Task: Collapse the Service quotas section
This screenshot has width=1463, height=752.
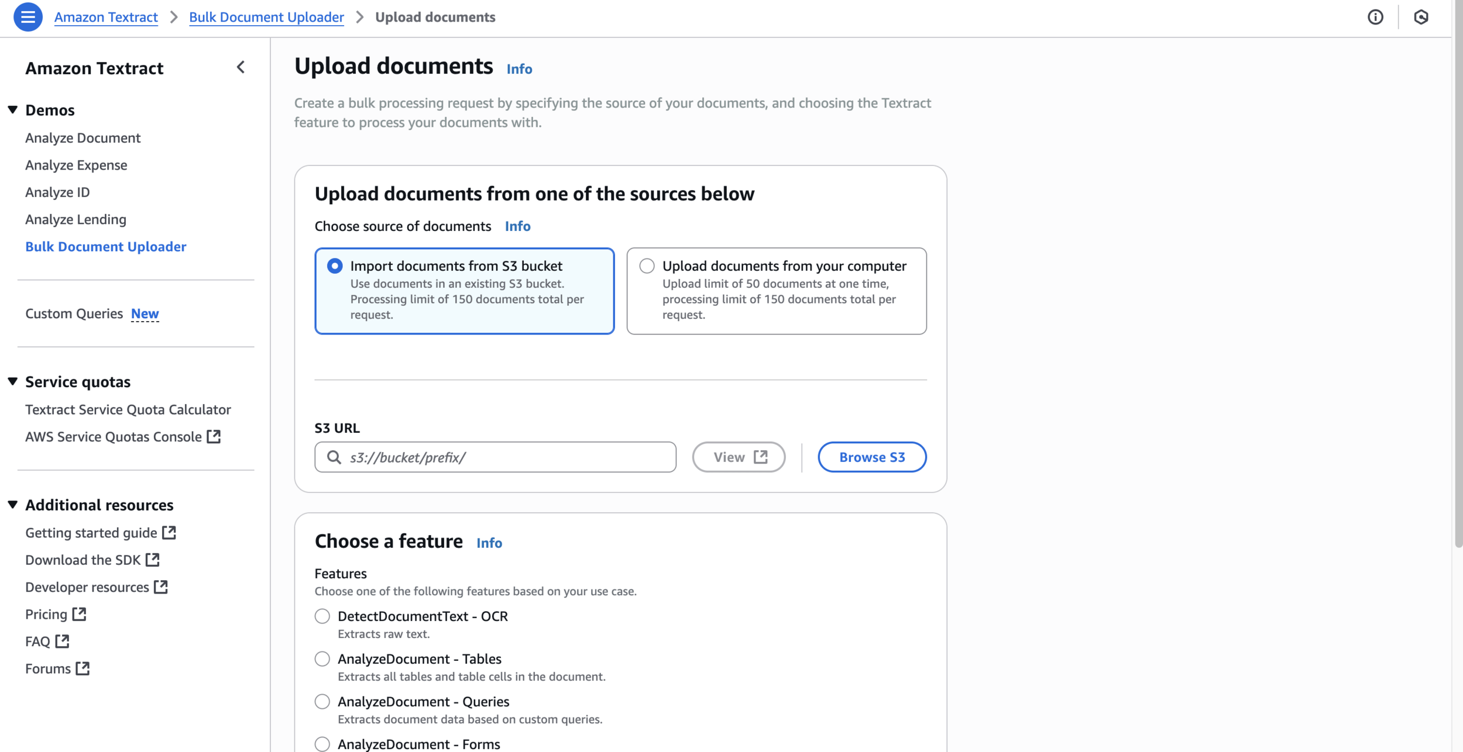Action: point(13,382)
